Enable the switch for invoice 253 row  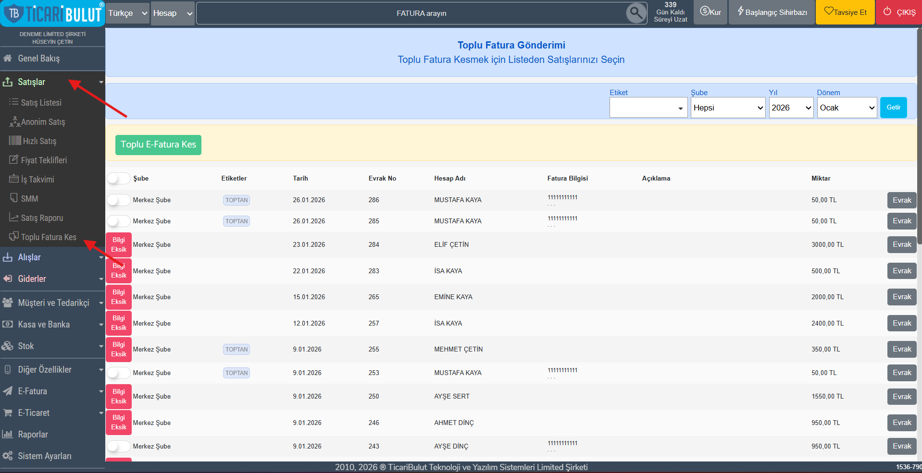[x=118, y=373]
